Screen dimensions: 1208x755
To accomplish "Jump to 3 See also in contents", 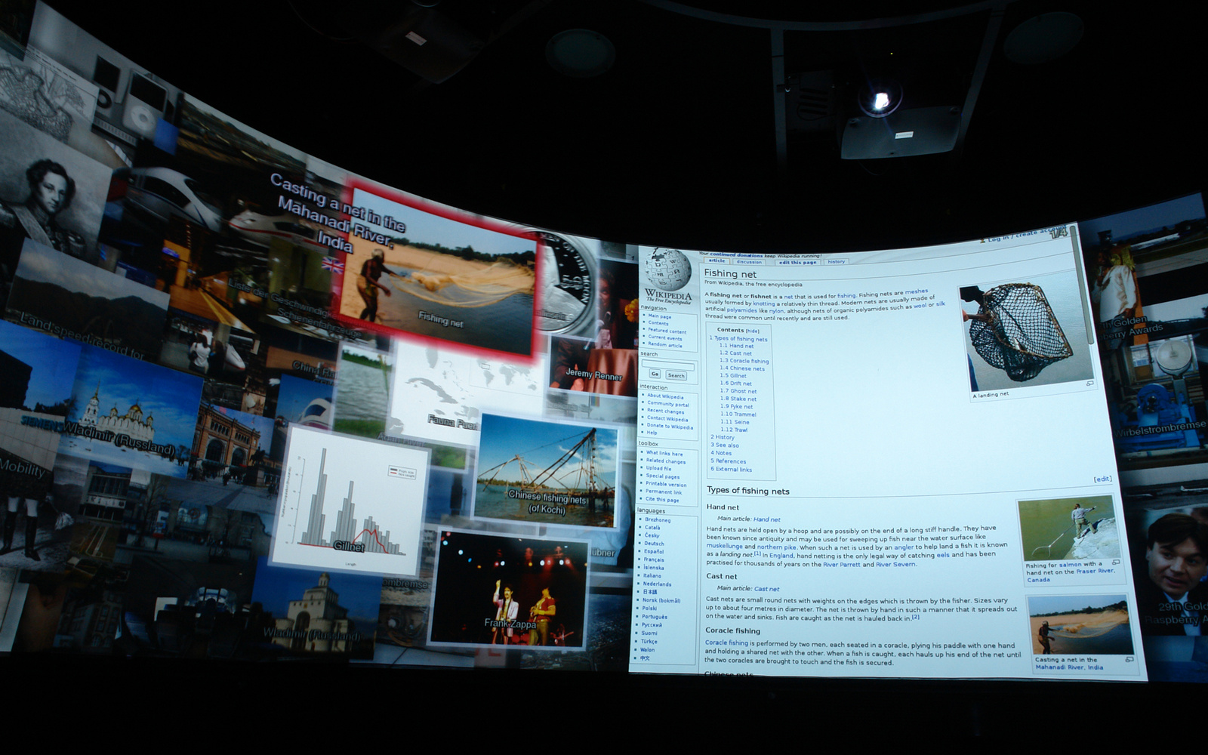I will [725, 445].
